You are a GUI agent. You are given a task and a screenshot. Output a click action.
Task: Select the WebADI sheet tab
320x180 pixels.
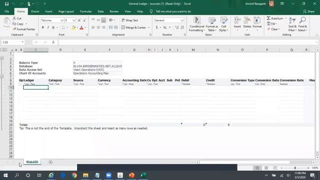[32, 162]
